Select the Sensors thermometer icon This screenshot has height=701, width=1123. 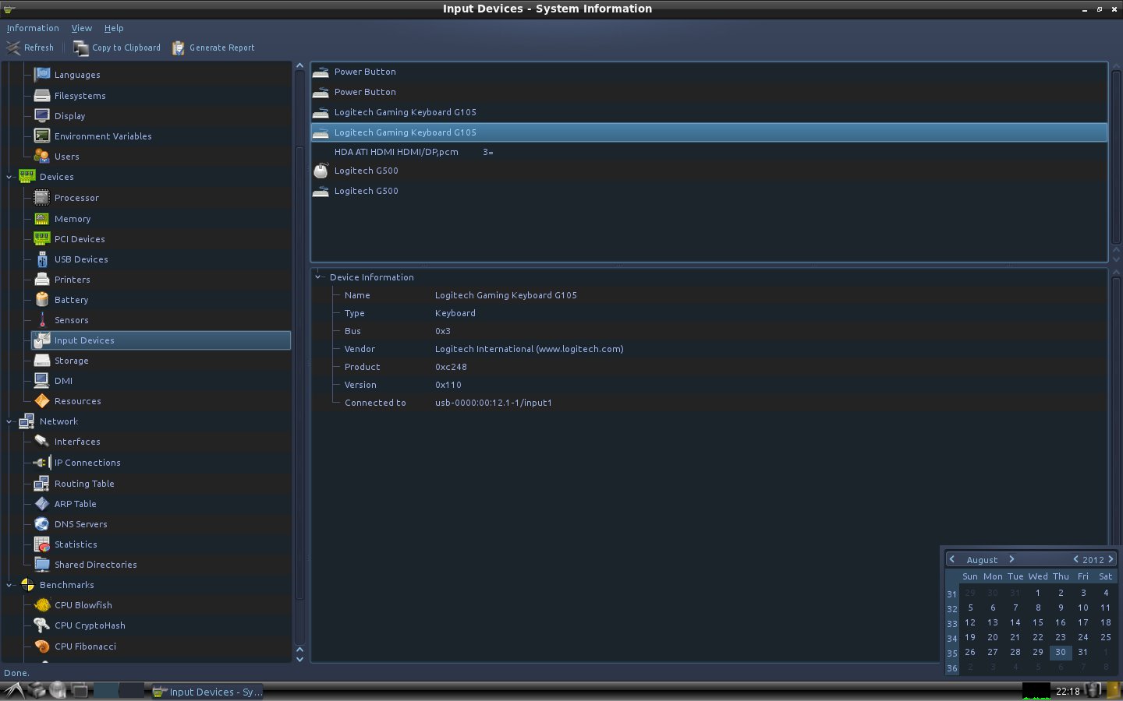coord(42,320)
